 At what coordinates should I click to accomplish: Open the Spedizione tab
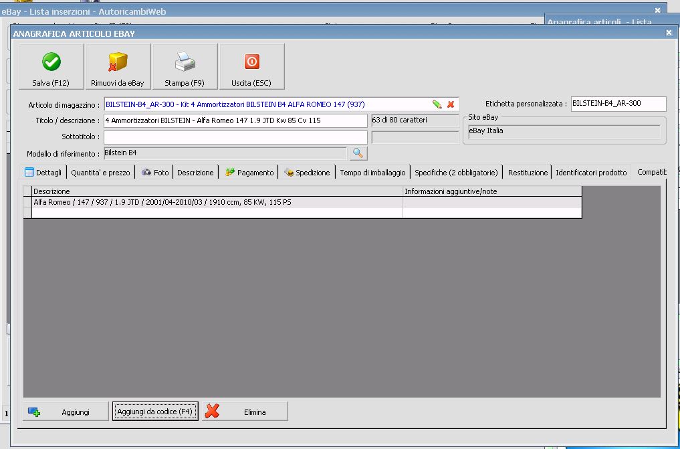pos(307,172)
